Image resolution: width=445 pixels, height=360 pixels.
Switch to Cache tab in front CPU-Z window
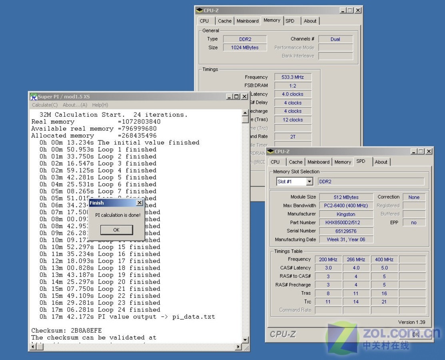point(295,162)
